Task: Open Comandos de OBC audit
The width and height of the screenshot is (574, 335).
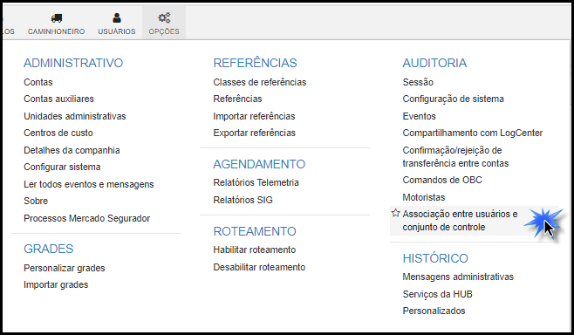Action: coord(442,180)
